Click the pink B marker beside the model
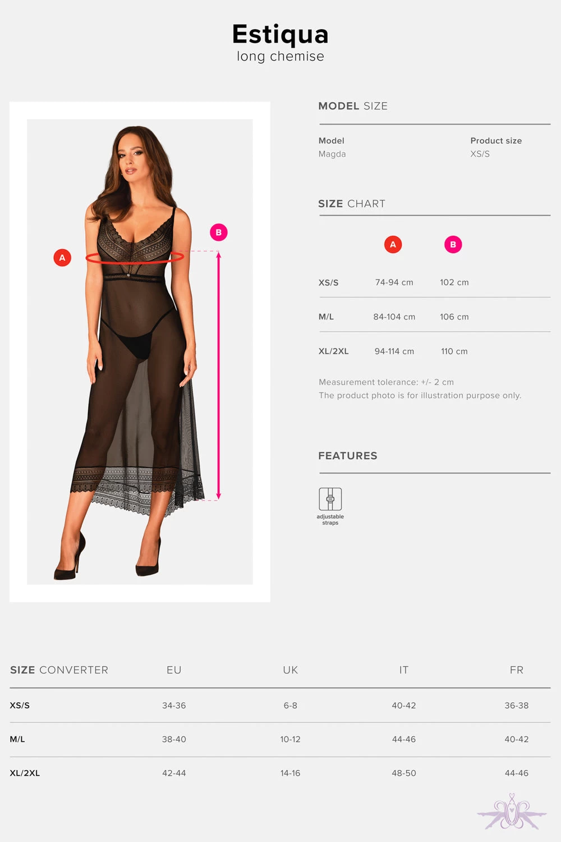The image size is (561, 842). [x=219, y=232]
